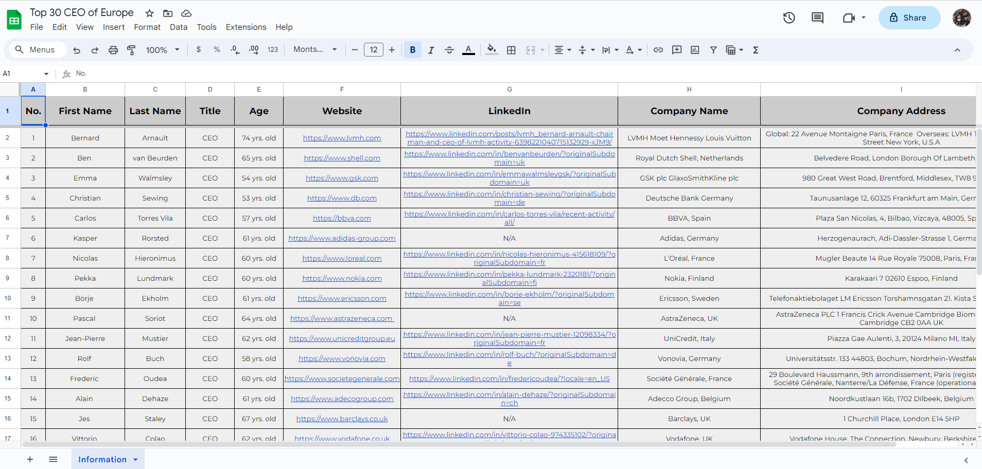Open the nokia.com website link
Viewport: 982px width, 469px height.
[x=342, y=278]
